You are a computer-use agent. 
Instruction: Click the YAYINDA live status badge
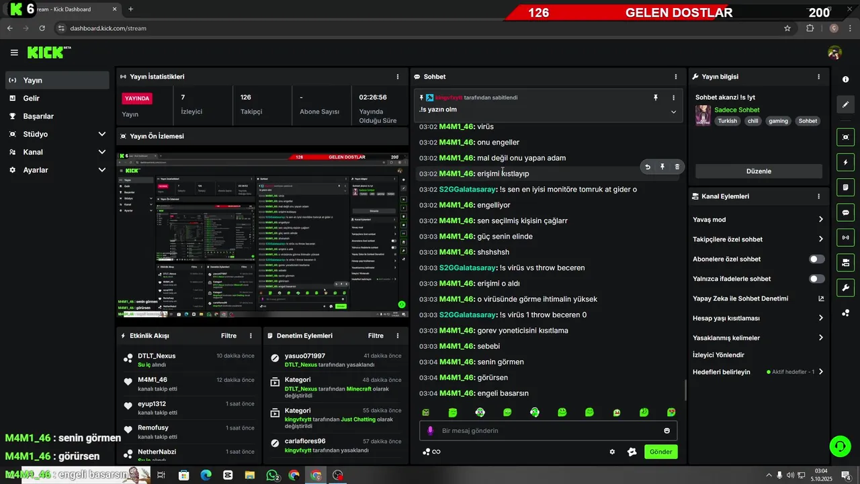(137, 98)
